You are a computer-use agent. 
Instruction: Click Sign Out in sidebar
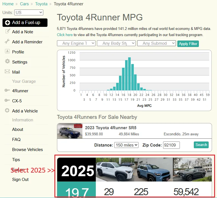point(20,180)
